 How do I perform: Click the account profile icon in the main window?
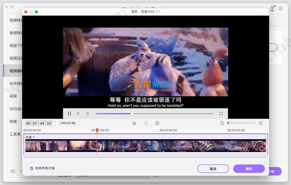(272, 8)
